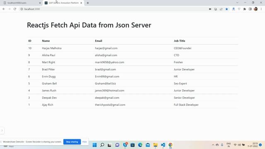Show hidden system tray icons

tap(213, 145)
